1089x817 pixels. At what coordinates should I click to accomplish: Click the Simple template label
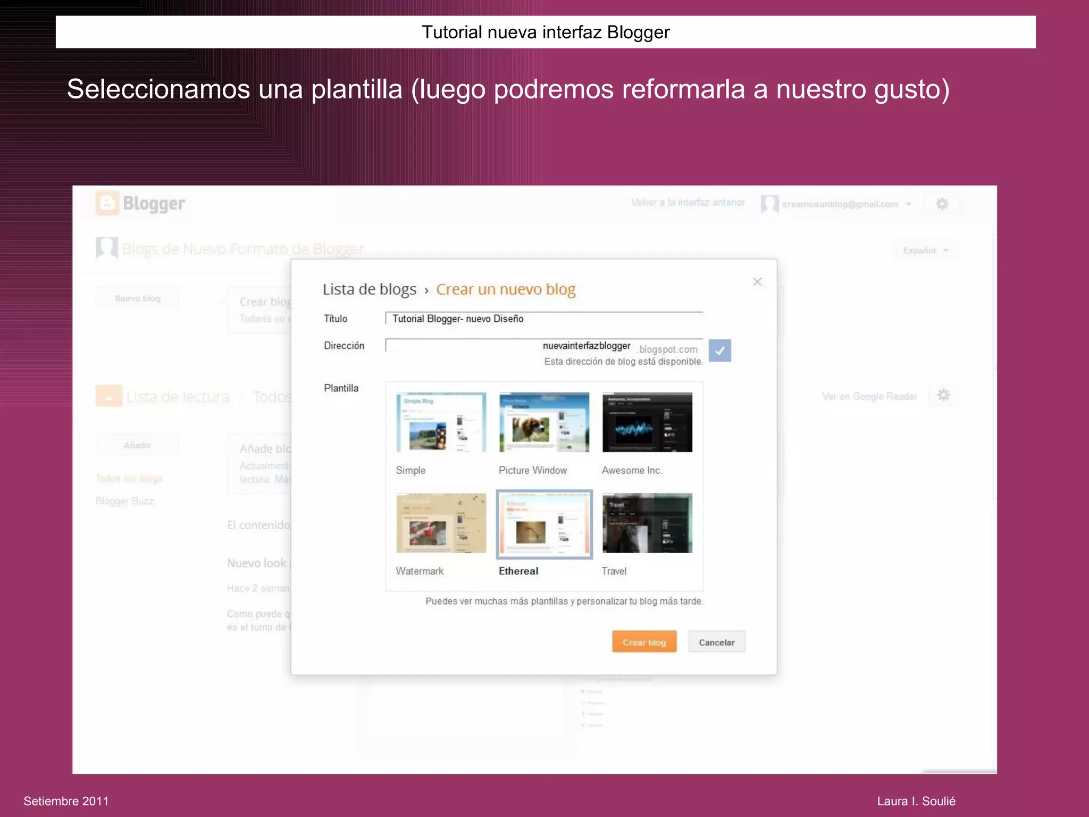[411, 470]
